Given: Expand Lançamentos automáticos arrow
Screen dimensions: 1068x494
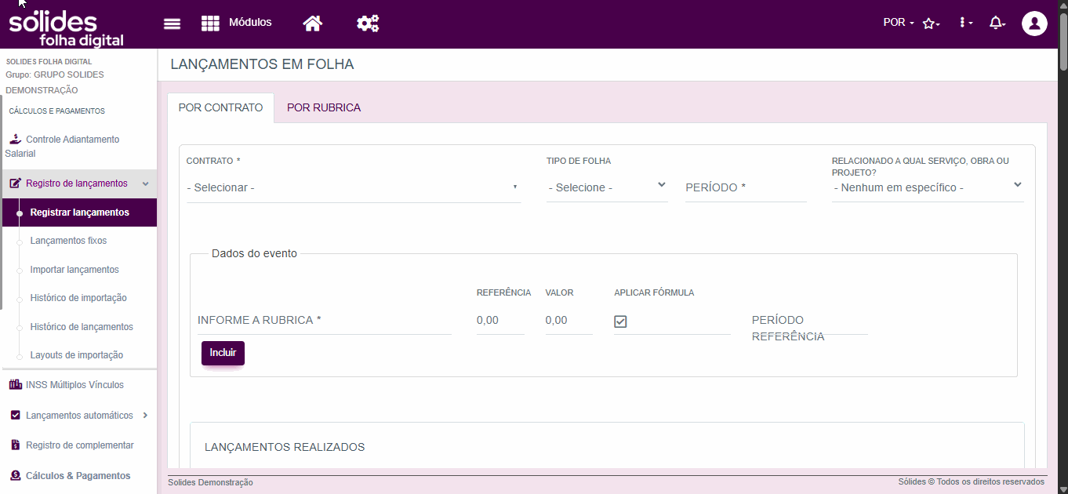Looking at the screenshot, I should pos(146,415).
